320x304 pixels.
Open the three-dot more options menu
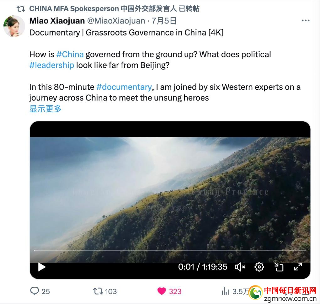pyautogui.click(x=306, y=21)
